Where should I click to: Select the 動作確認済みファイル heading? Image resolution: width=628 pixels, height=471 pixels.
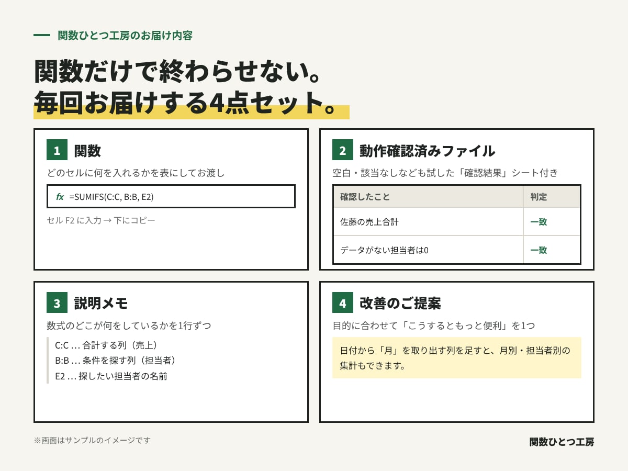pyautogui.click(x=428, y=151)
